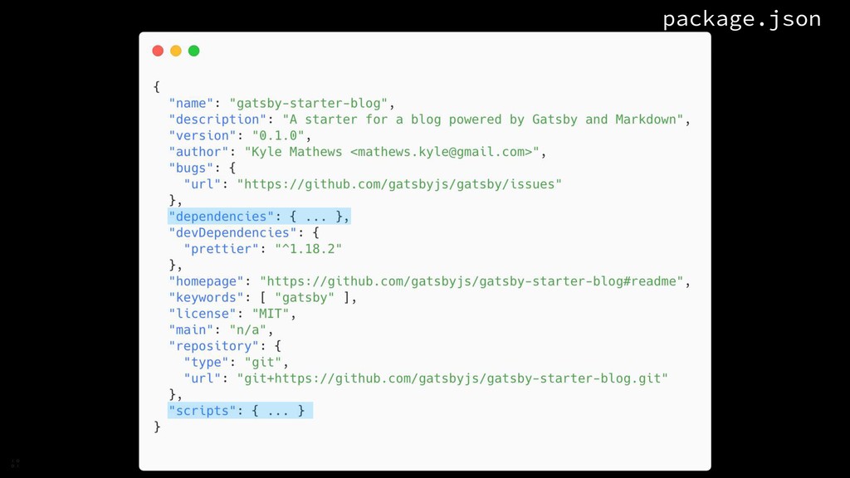Click the "homepage" key
Viewport: 850px width, 478px height.
click(206, 281)
